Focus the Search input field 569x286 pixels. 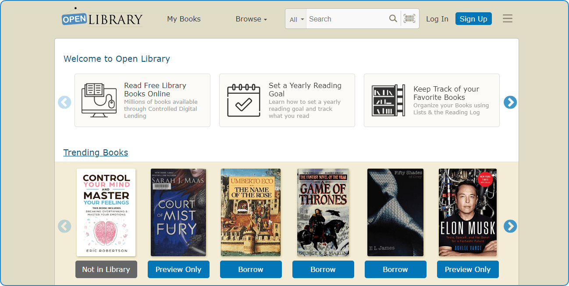(x=347, y=19)
